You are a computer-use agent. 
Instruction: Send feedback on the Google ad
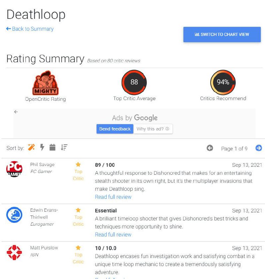[x=115, y=129]
